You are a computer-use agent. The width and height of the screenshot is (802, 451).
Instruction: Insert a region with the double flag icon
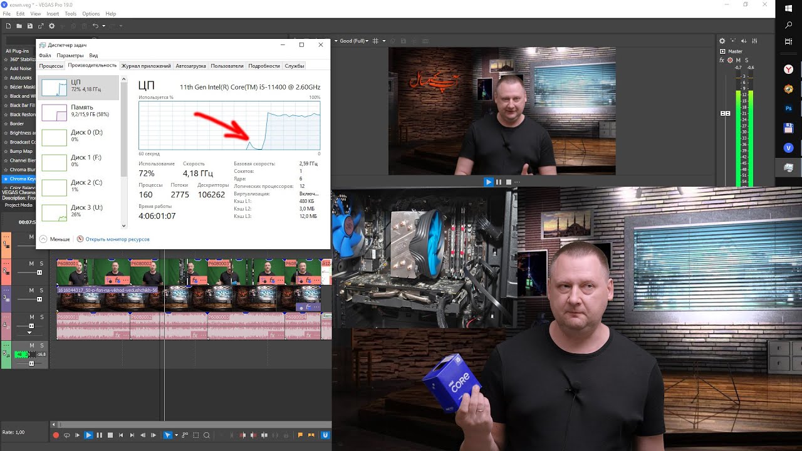pyautogui.click(x=311, y=435)
